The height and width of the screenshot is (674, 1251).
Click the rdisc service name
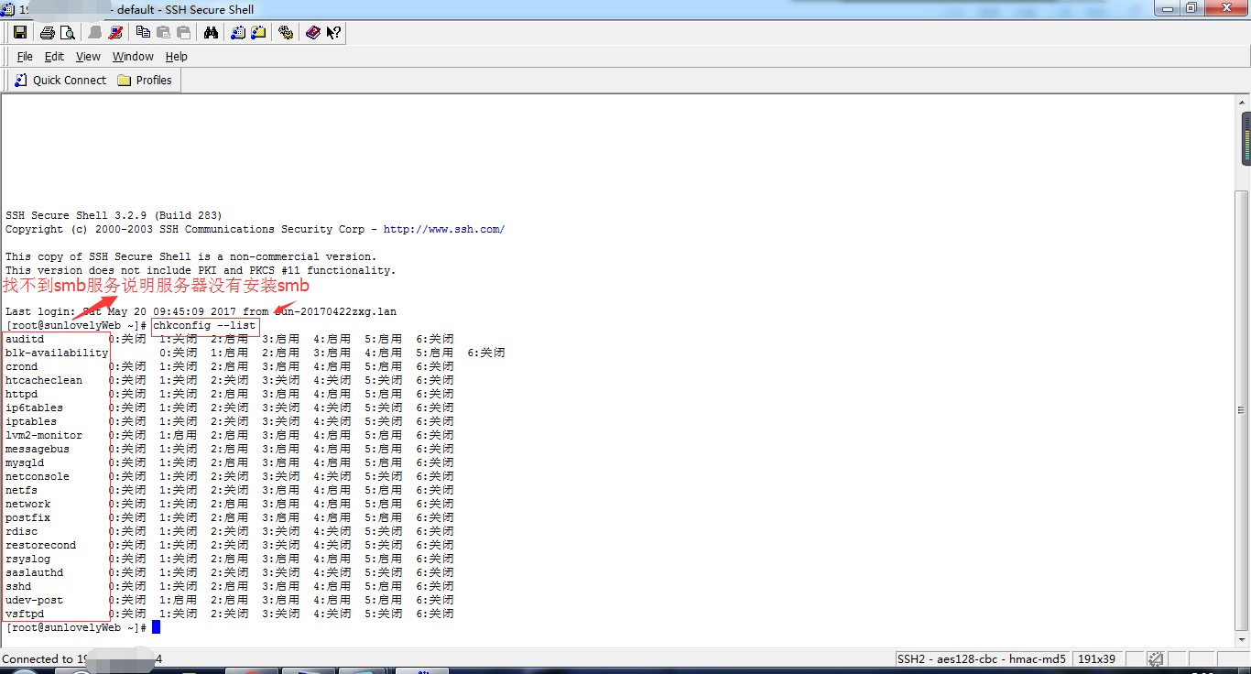(22, 531)
